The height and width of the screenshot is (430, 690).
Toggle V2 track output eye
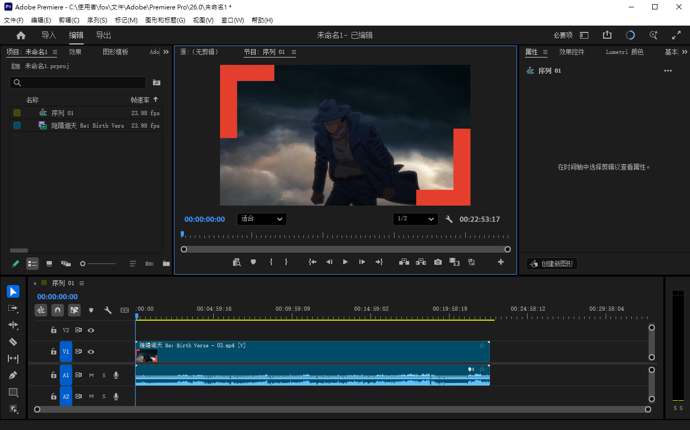91,330
